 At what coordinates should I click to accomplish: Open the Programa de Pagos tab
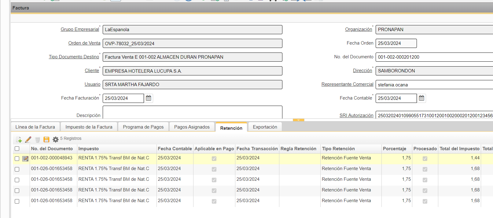[x=143, y=127]
